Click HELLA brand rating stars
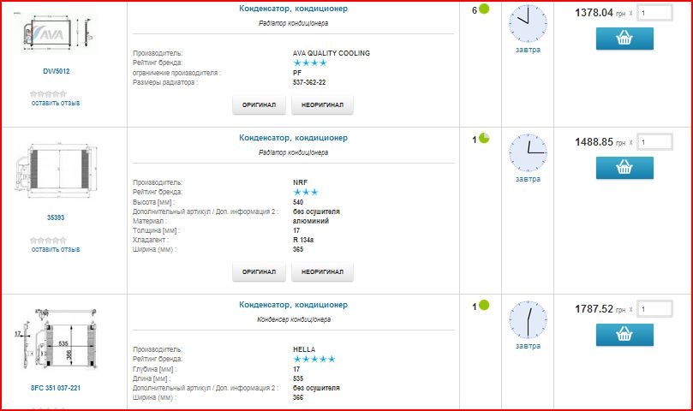This screenshot has width=693, height=411. [x=314, y=359]
